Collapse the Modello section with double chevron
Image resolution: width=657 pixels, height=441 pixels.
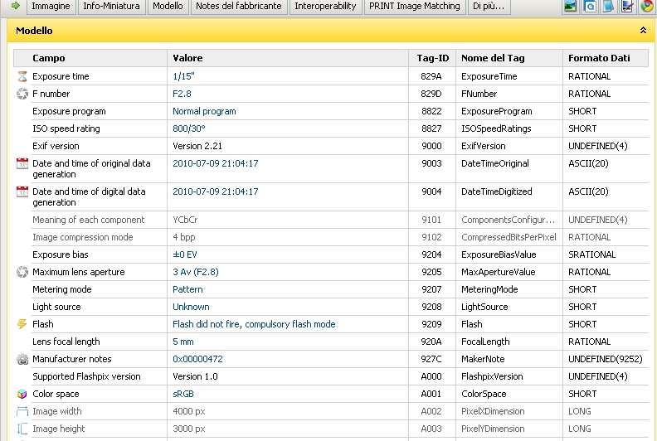(643, 30)
